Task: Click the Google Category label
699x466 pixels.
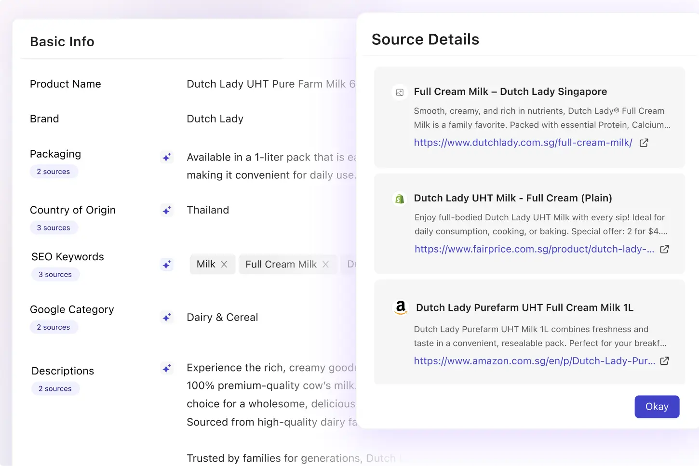Action: 72,309
